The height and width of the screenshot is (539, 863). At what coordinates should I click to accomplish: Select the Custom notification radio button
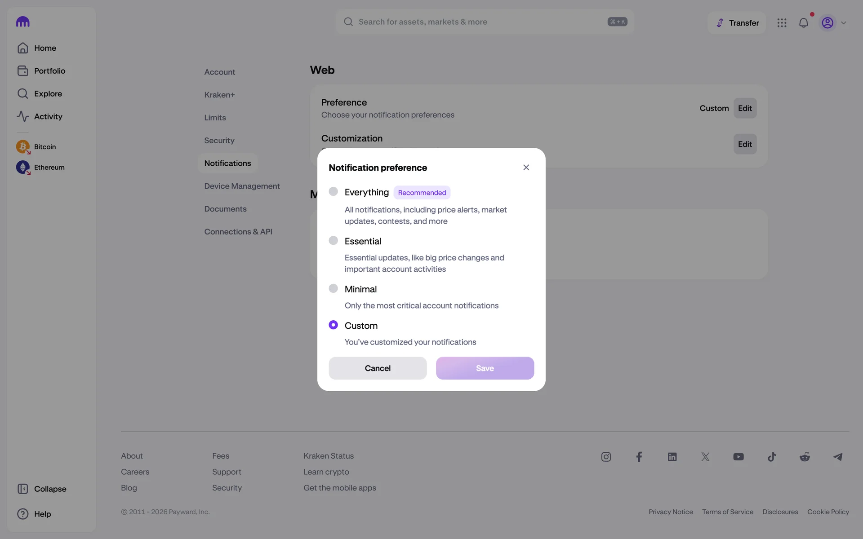point(333,325)
